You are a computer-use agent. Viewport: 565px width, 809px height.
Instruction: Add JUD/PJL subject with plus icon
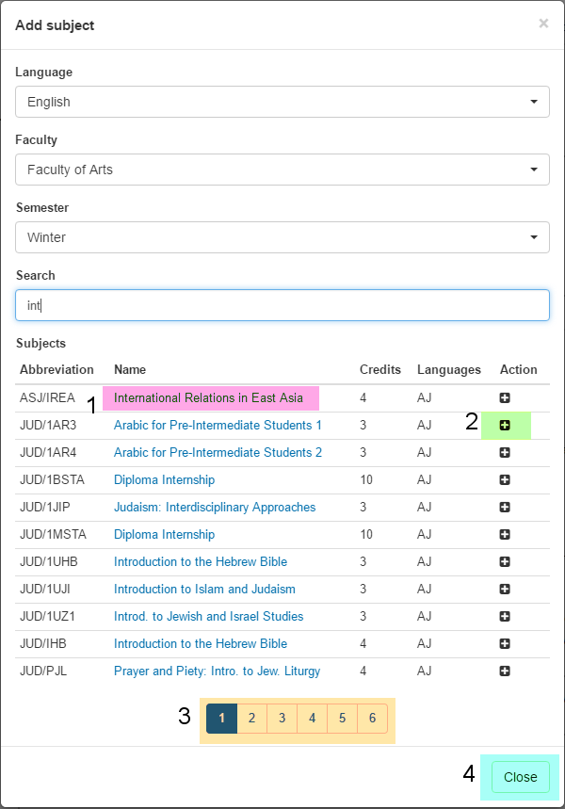pyautogui.click(x=505, y=671)
